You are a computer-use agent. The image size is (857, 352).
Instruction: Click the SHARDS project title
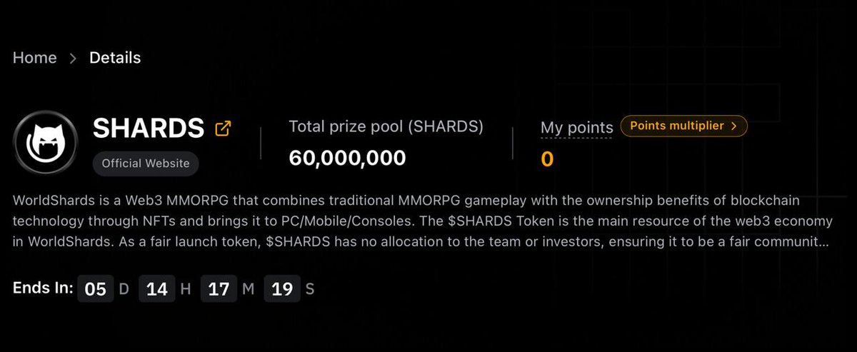[x=149, y=129]
